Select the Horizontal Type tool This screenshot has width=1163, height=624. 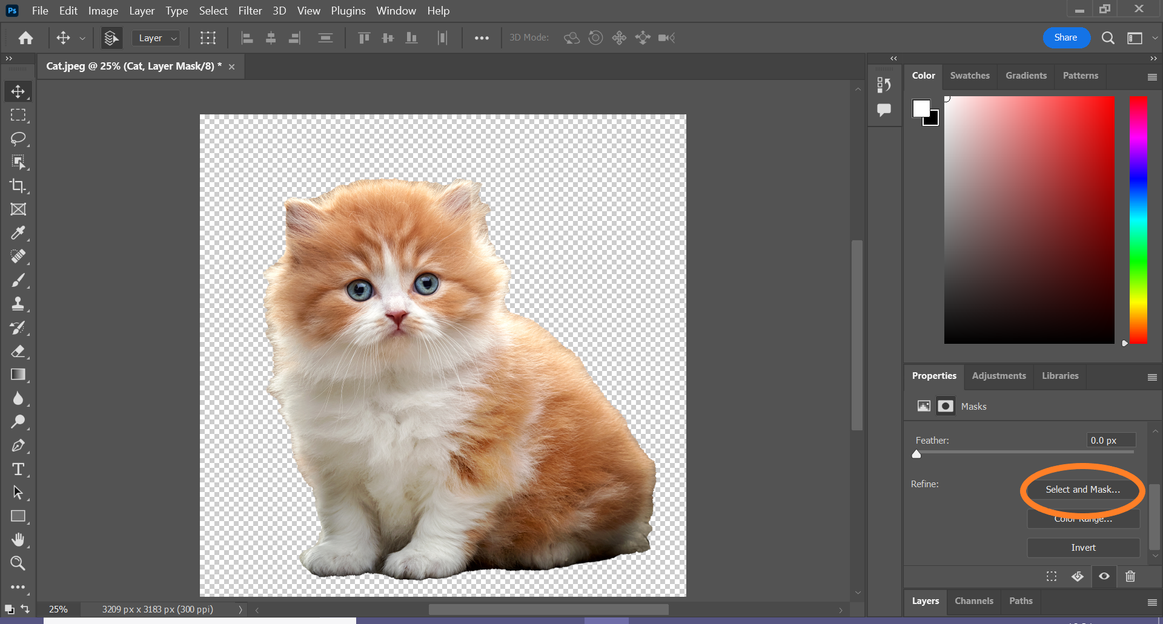[x=18, y=469]
